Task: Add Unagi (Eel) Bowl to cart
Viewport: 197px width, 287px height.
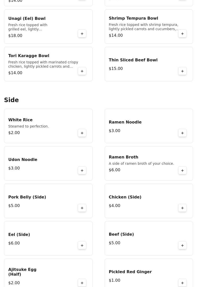Action: click(x=82, y=34)
